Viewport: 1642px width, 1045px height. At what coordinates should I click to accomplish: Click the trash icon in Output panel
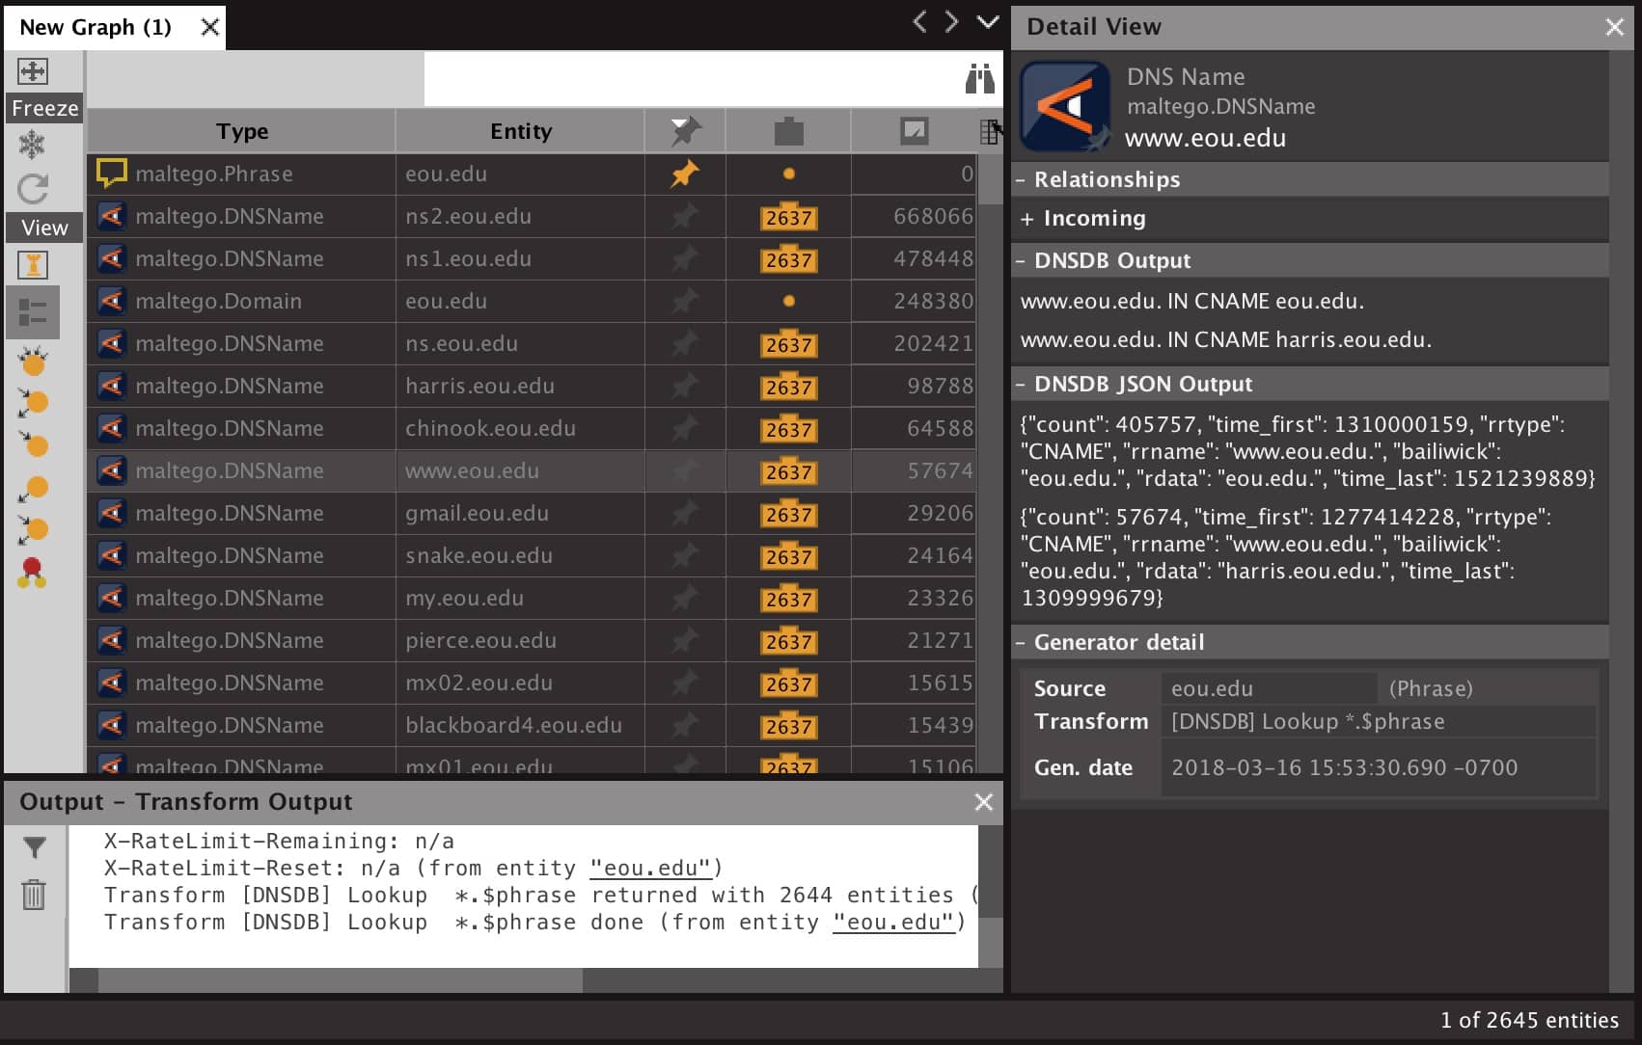[x=34, y=895]
